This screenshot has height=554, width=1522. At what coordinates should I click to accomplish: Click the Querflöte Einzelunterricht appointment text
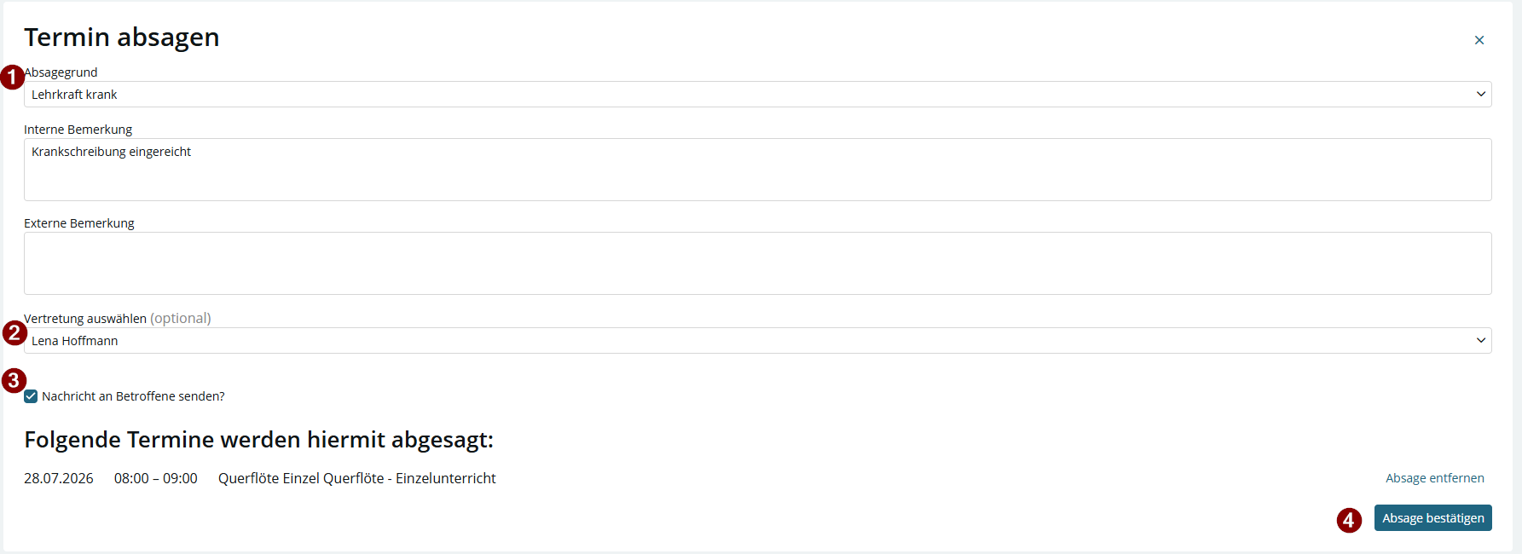tap(357, 478)
